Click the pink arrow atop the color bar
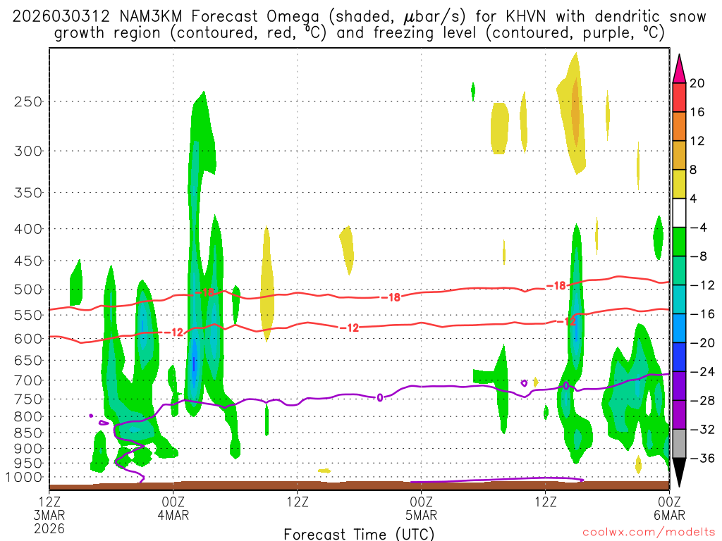 [679, 69]
